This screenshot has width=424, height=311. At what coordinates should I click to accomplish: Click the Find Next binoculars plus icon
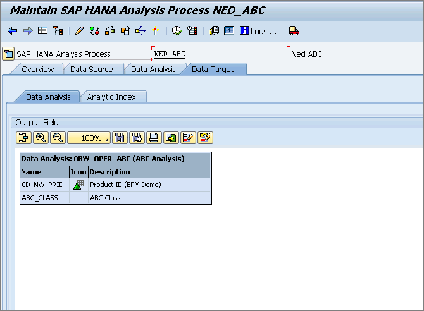pyautogui.click(x=137, y=138)
